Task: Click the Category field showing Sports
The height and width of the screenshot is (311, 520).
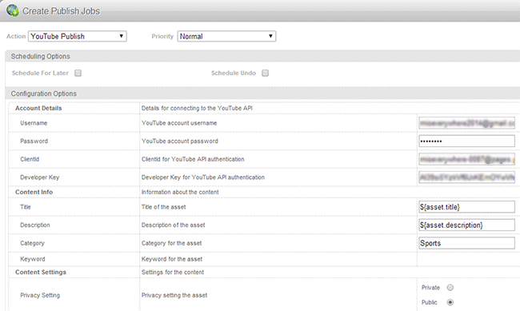Action: pyautogui.click(x=467, y=243)
